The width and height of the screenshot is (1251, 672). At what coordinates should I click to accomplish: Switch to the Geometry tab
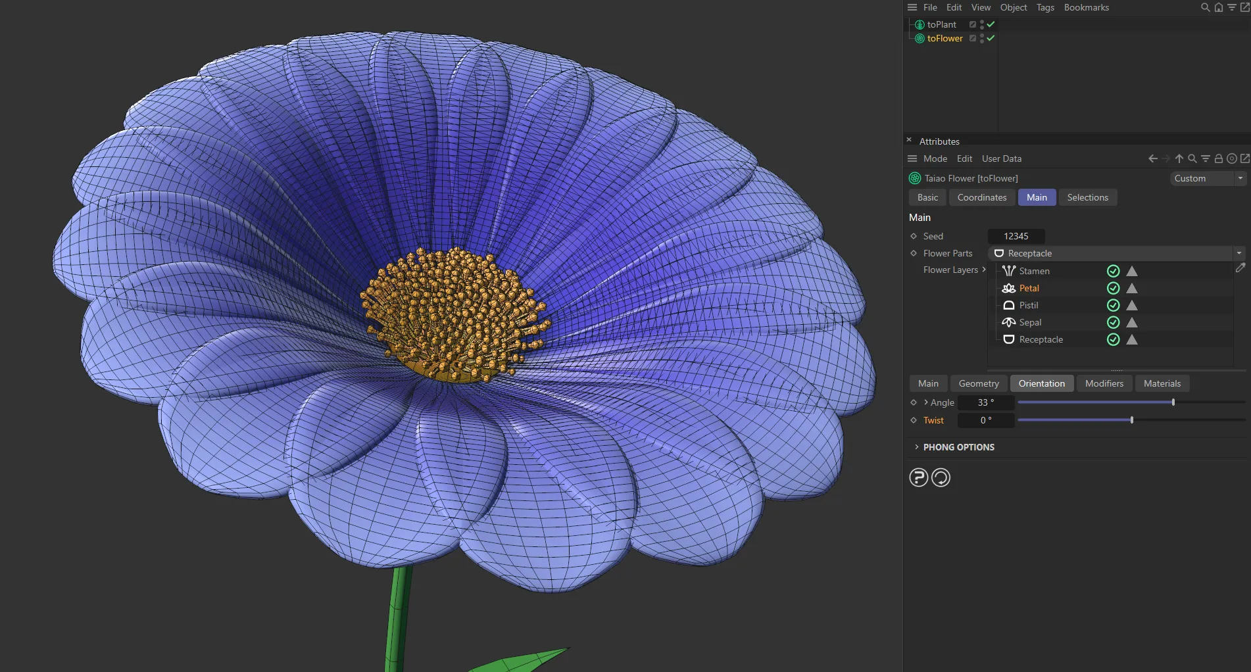[978, 383]
